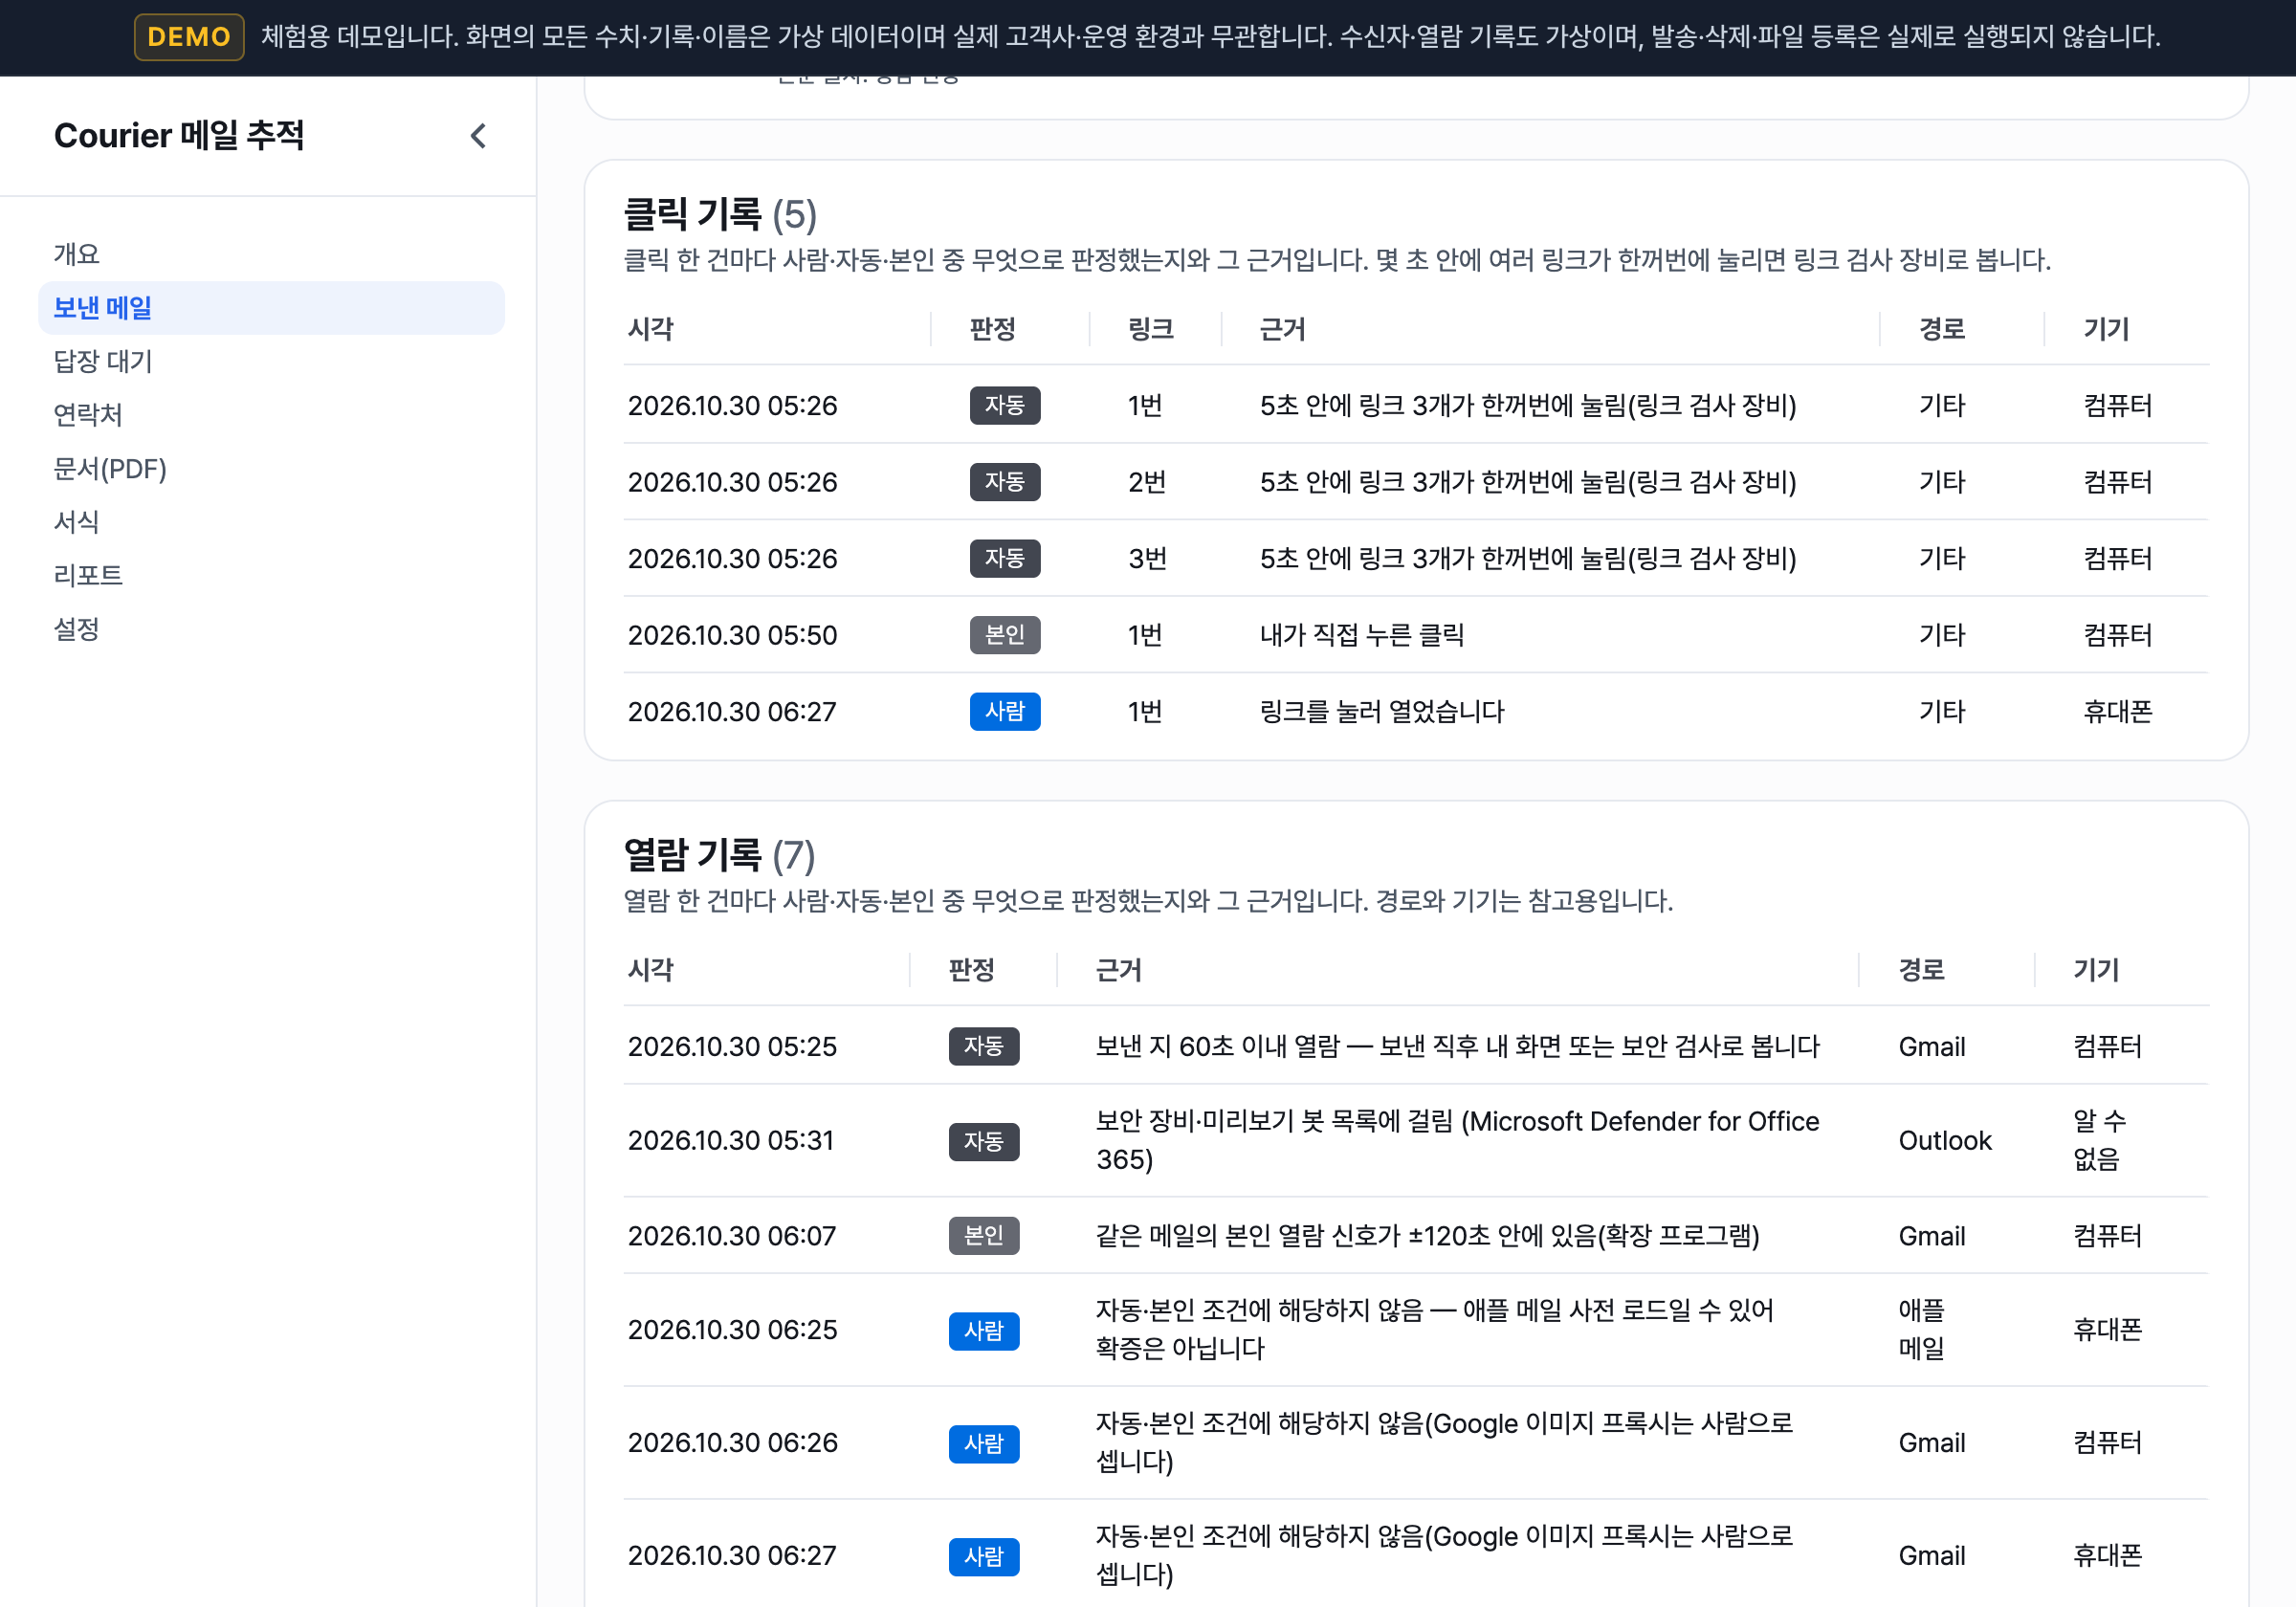Click the 사람 badge at 06:26 view
This screenshot has width=2296, height=1607.
pyautogui.click(x=984, y=1444)
